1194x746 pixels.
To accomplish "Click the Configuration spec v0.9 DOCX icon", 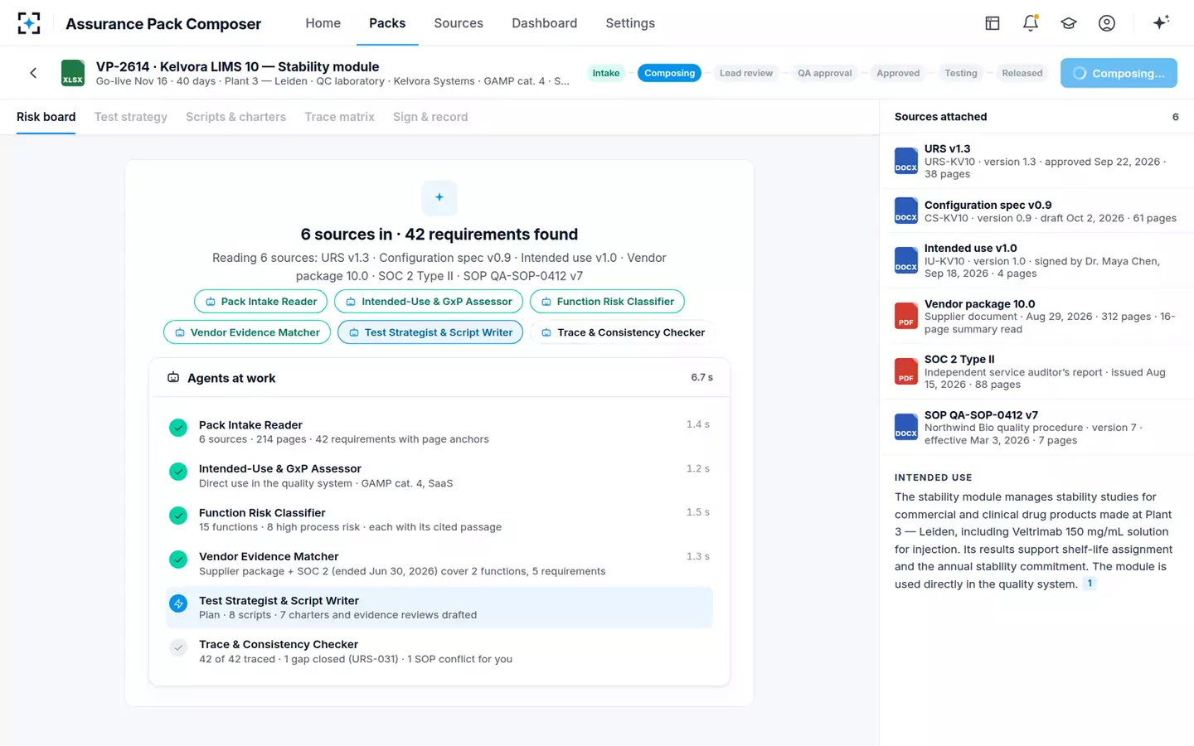I will point(906,211).
